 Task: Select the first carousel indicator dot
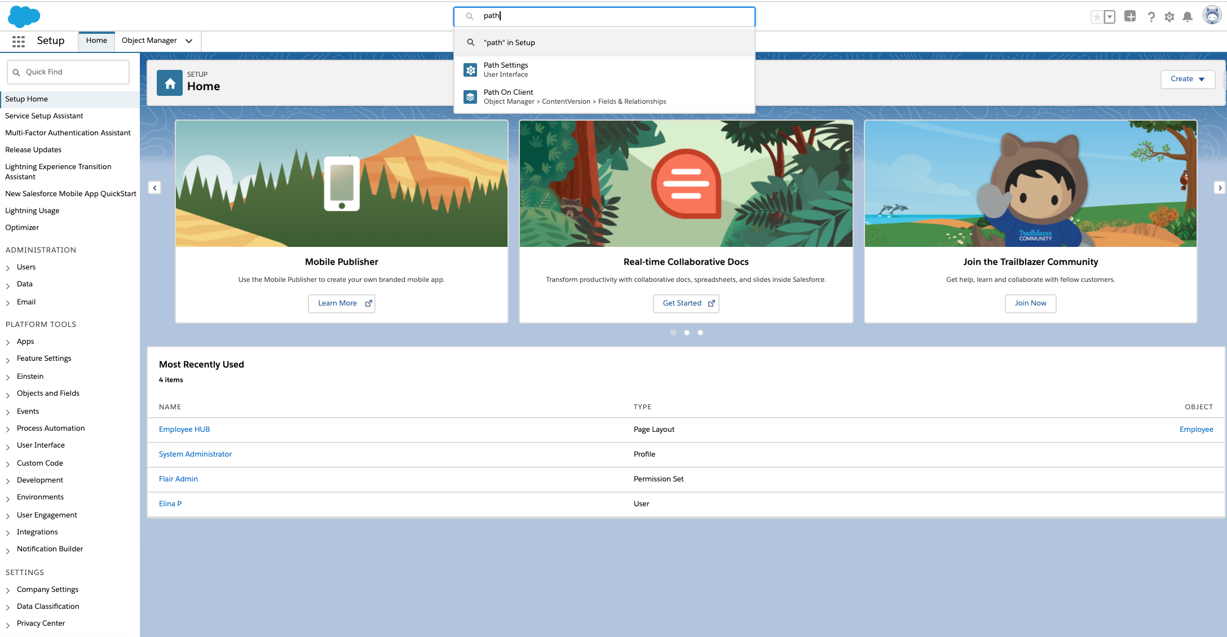point(673,333)
